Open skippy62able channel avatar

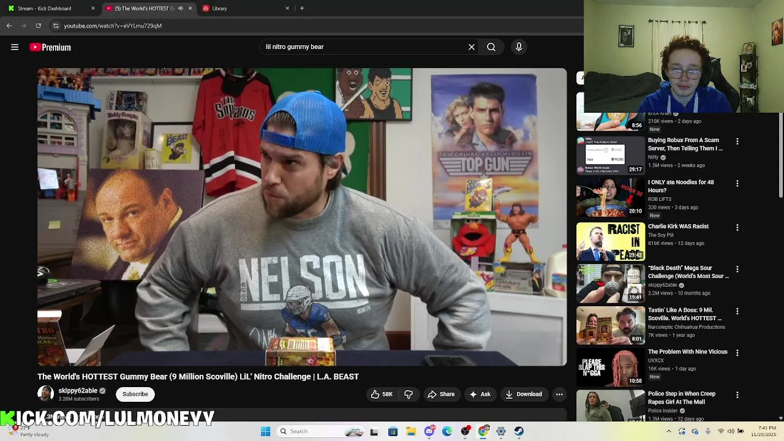pyautogui.click(x=45, y=394)
